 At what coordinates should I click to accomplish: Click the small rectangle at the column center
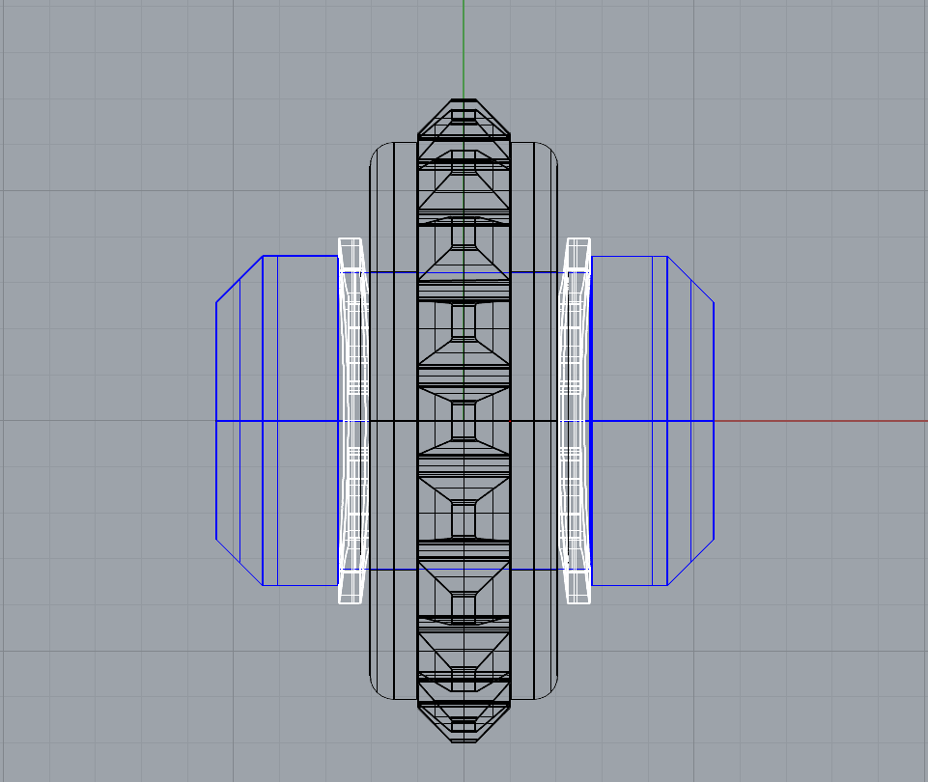coord(464,422)
